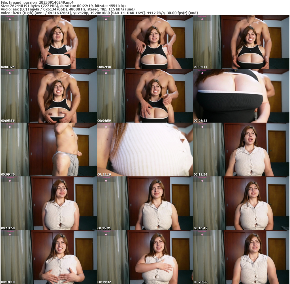Click the frame timestamped 00:12:34
Image resolution: width=290 pixels, height=284 pixels.
(x=241, y=150)
